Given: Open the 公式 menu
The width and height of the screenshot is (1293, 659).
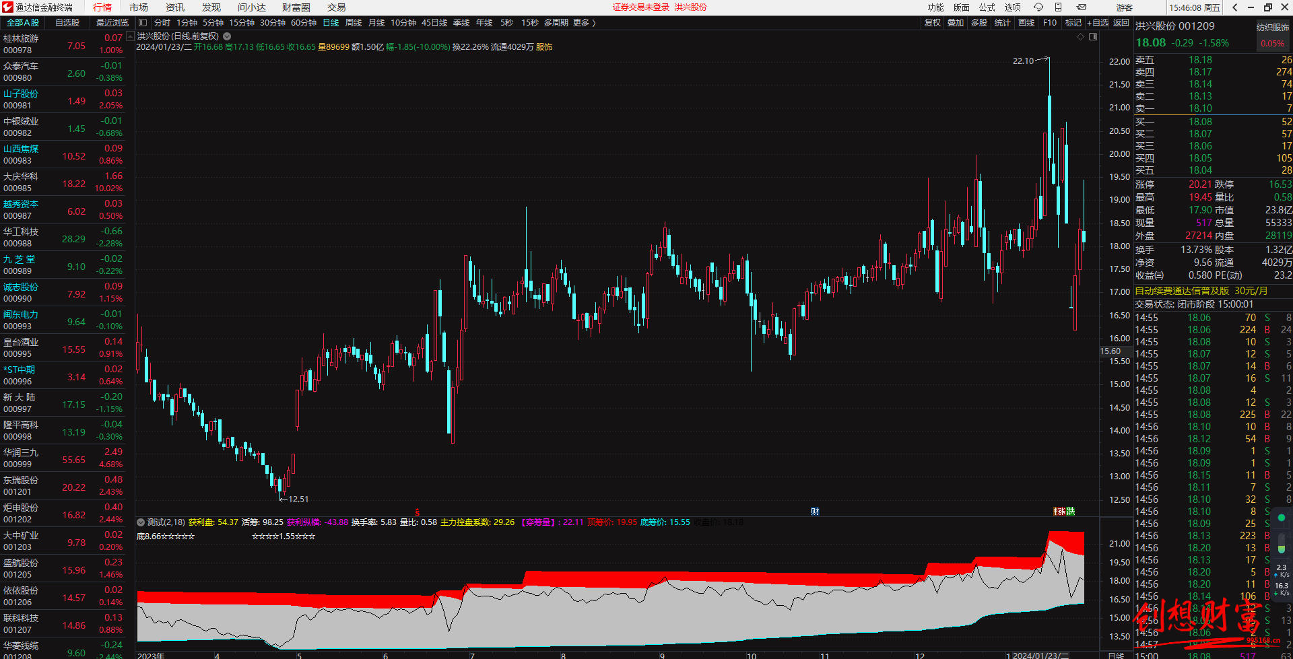Looking at the screenshot, I should point(987,7).
